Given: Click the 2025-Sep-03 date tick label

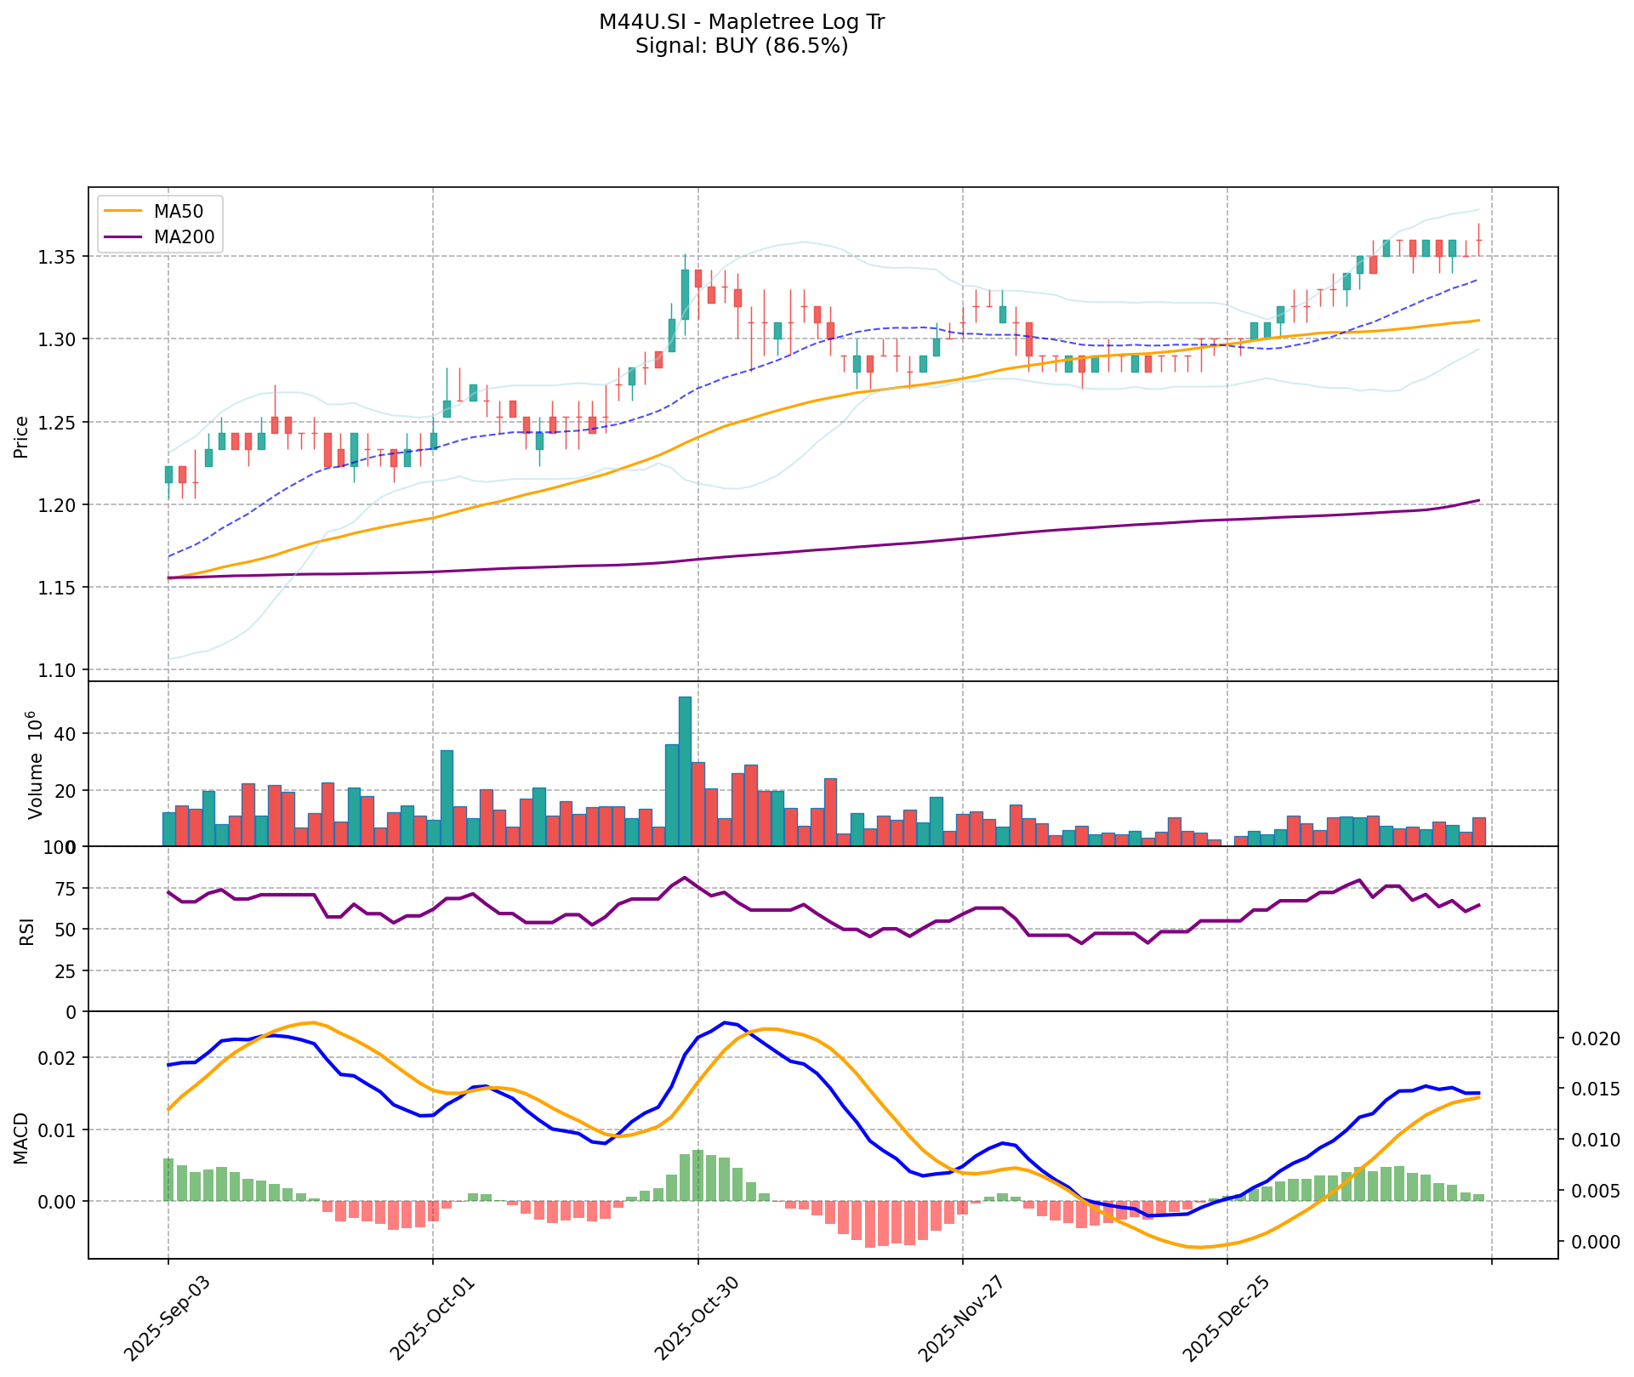Looking at the screenshot, I should (x=167, y=1317).
